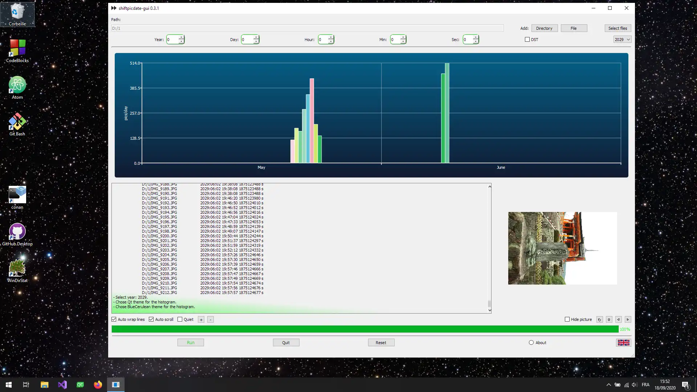Click the Quit button
Image resolution: width=697 pixels, height=392 pixels.
click(286, 342)
